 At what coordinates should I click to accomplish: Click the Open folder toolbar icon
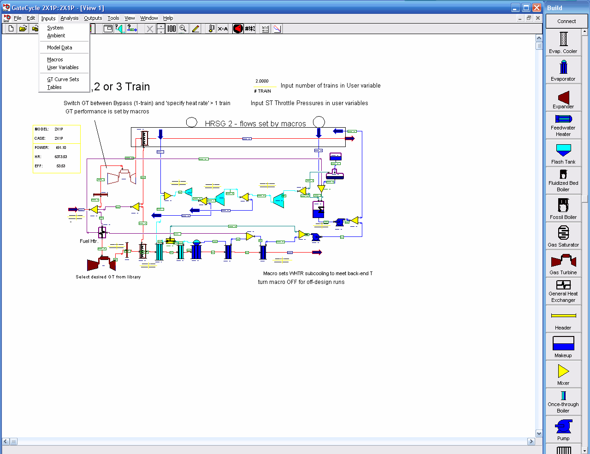tap(23, 29)
